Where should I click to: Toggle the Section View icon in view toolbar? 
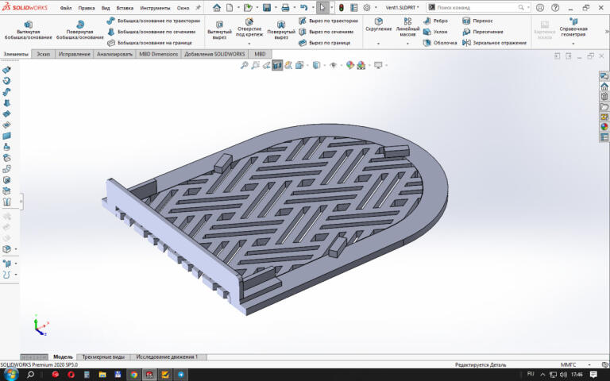[277, 65]
